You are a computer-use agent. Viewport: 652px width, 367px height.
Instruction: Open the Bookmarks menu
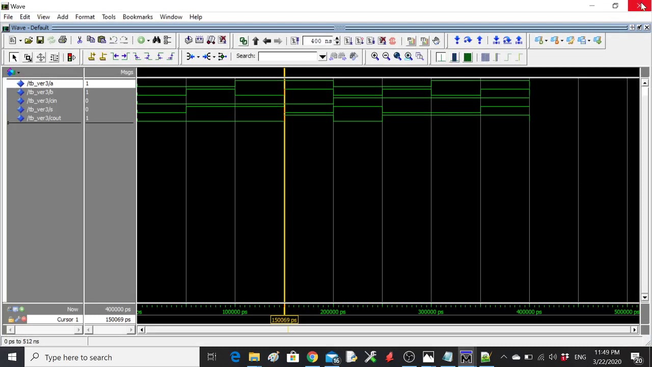(138, 17)
